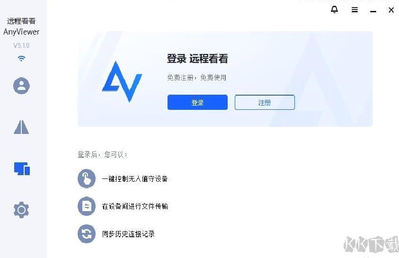Select the AnyViewer connect sidebar icon
The image size is (399, 258).
[21, 127]
